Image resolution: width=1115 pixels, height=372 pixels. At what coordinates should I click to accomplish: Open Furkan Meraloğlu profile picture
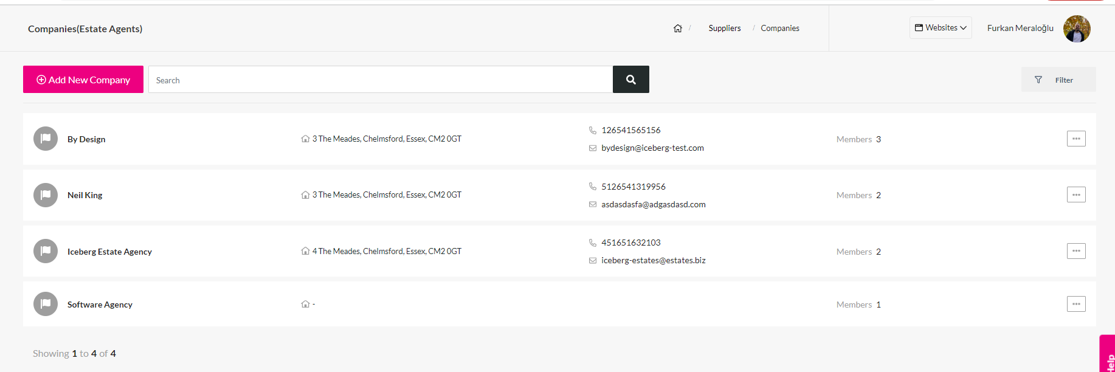click(x=1077, y=29)
